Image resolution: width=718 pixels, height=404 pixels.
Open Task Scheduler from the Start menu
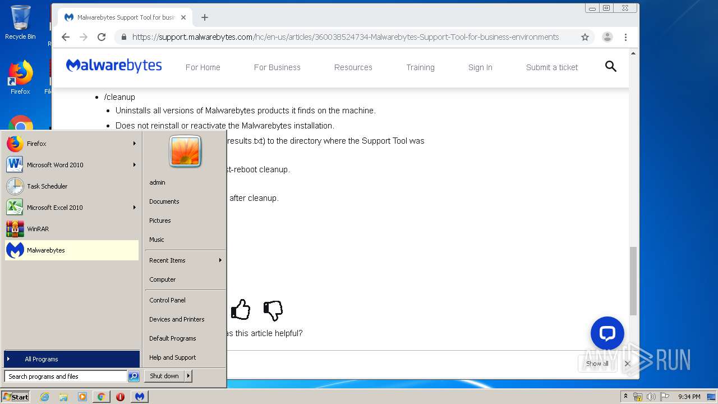click(71, 186)
